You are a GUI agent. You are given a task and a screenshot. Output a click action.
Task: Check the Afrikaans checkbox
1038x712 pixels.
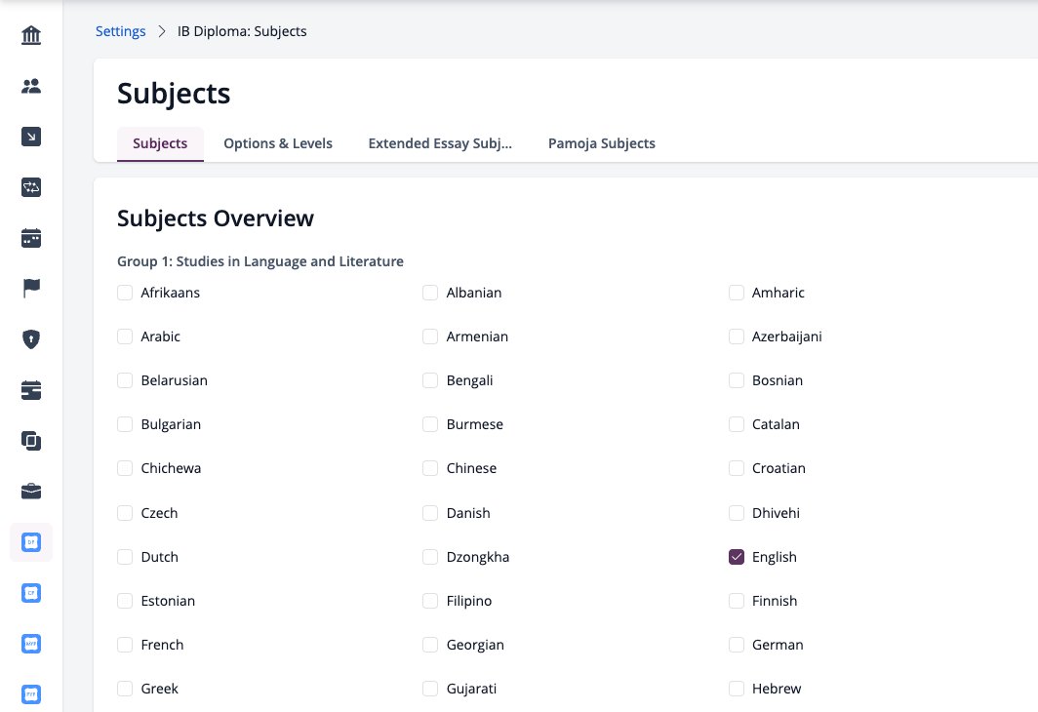(125, 293)
